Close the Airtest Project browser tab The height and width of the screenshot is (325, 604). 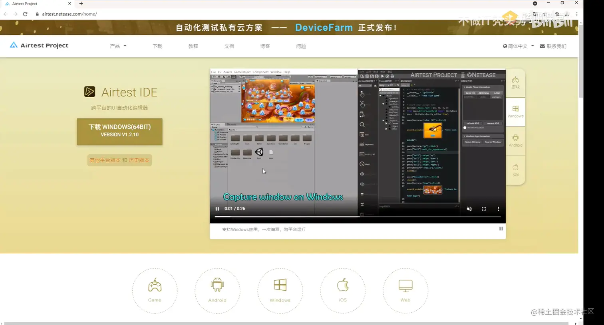click(x=70, y=4)
